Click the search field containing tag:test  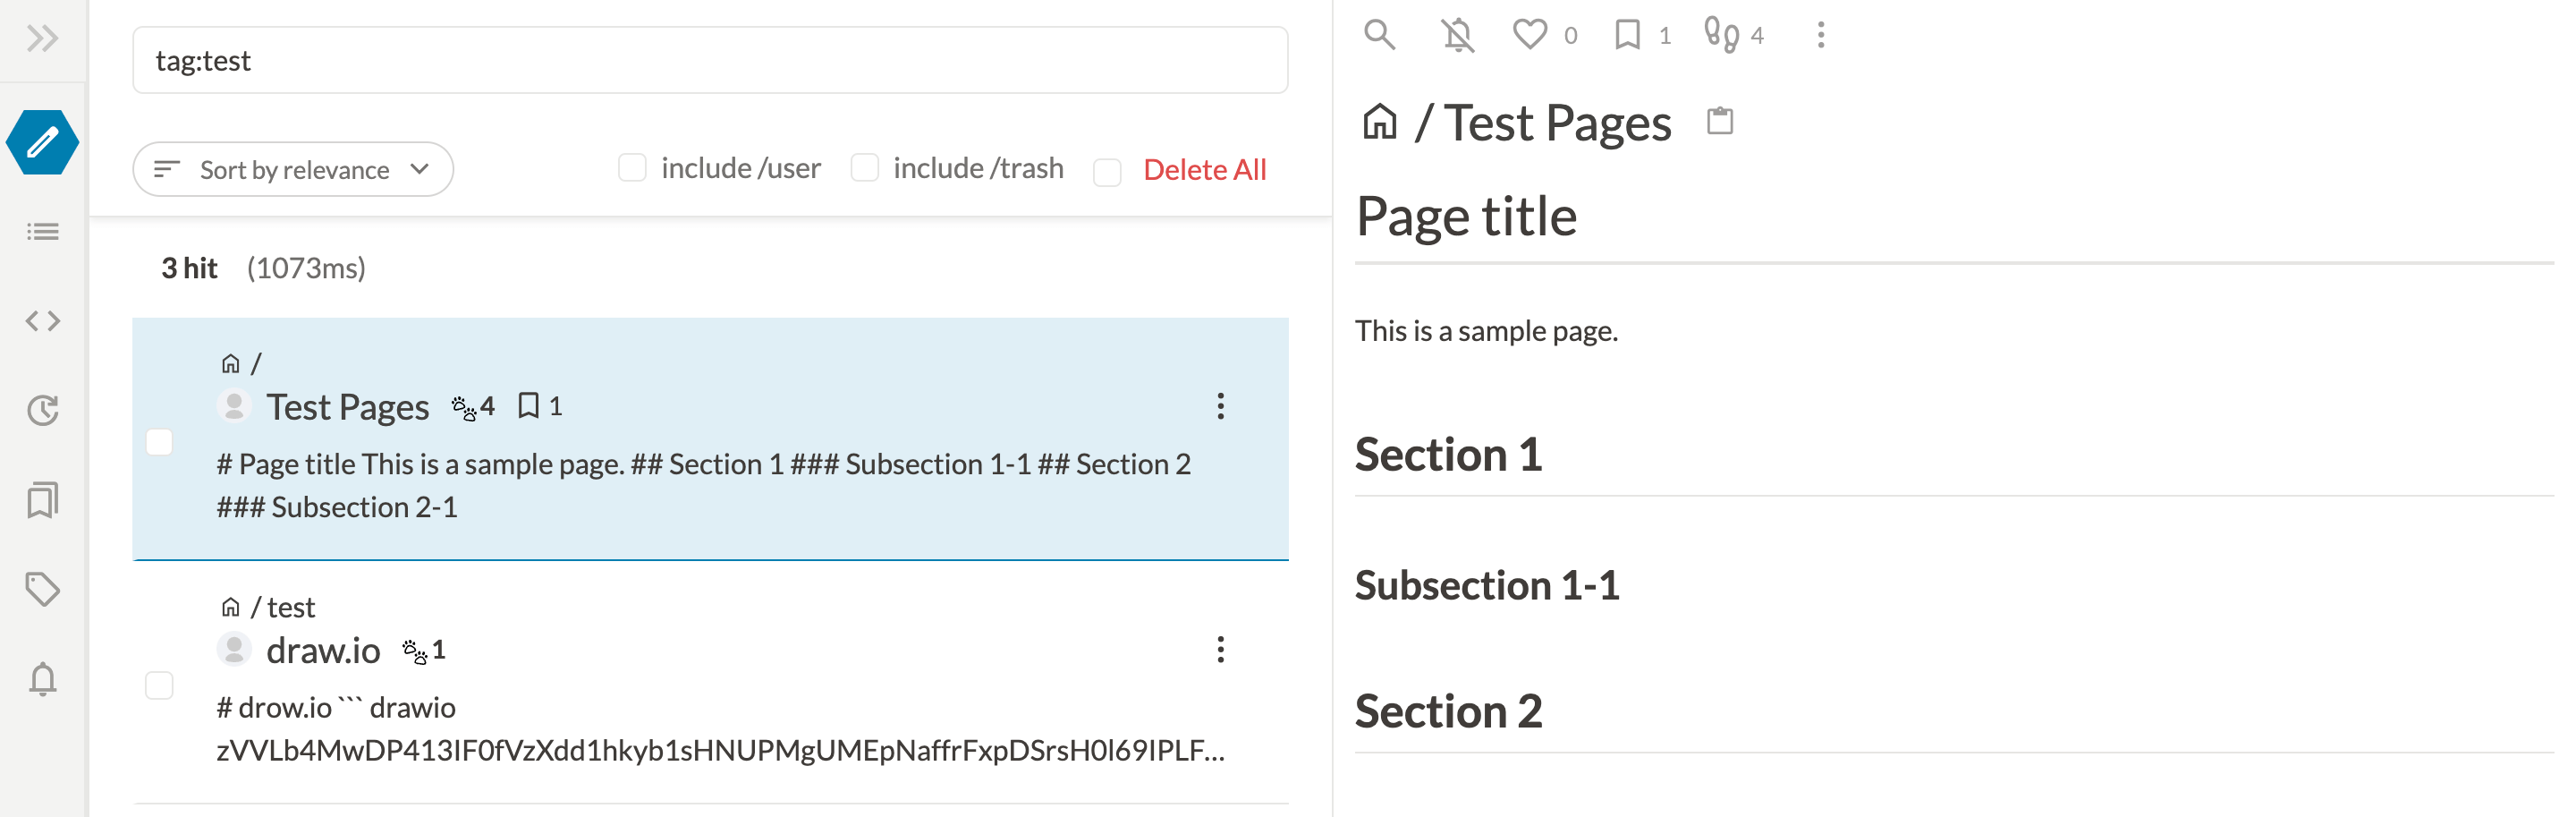pos(710,60)
